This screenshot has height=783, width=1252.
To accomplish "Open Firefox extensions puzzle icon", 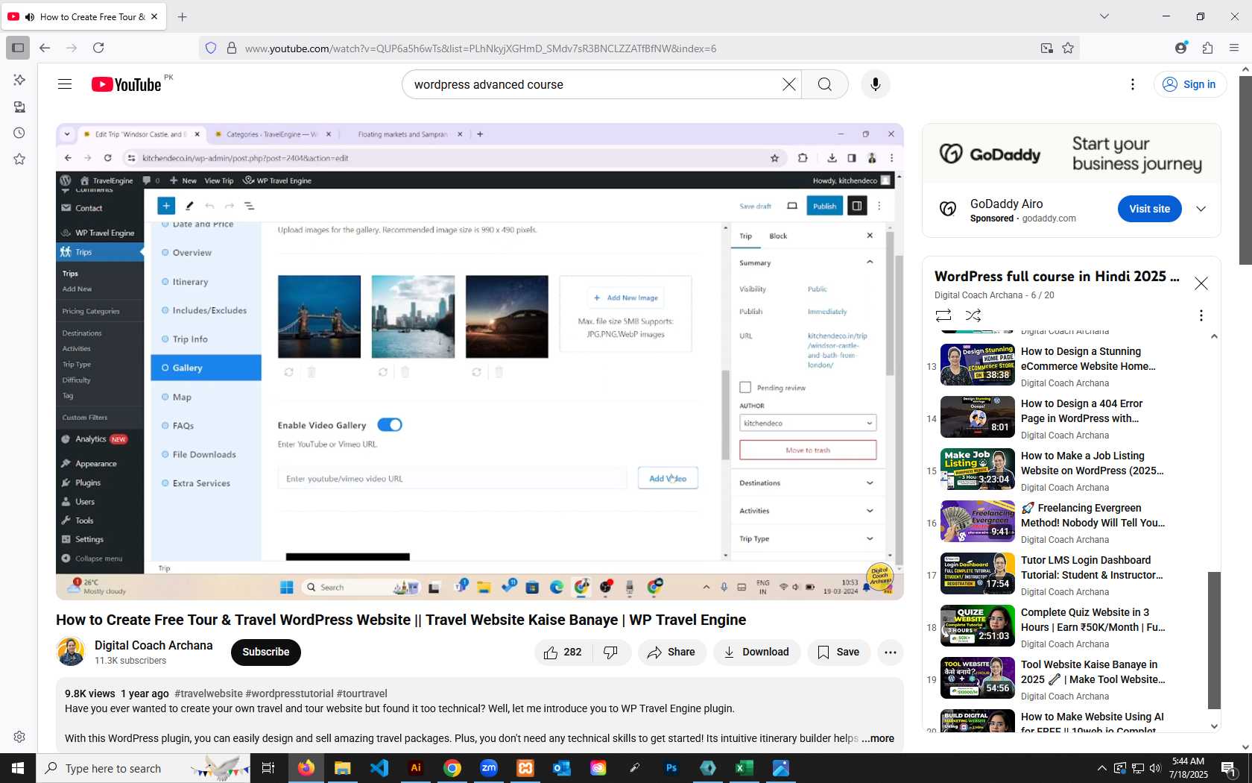I will [x=1208, y=48].
